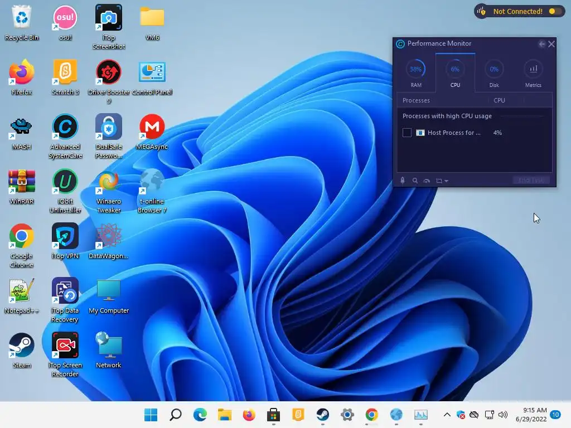
Task: Select the Google Chrome desktop icon
Action: pos(22,245)
